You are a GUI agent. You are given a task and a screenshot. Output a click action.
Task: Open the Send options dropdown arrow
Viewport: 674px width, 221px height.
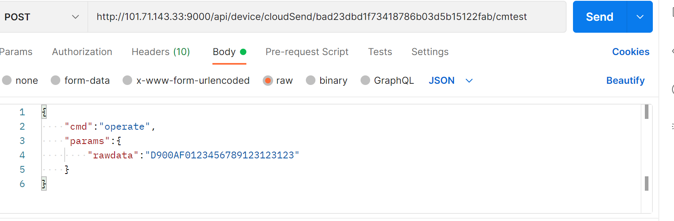coord(640,17)
